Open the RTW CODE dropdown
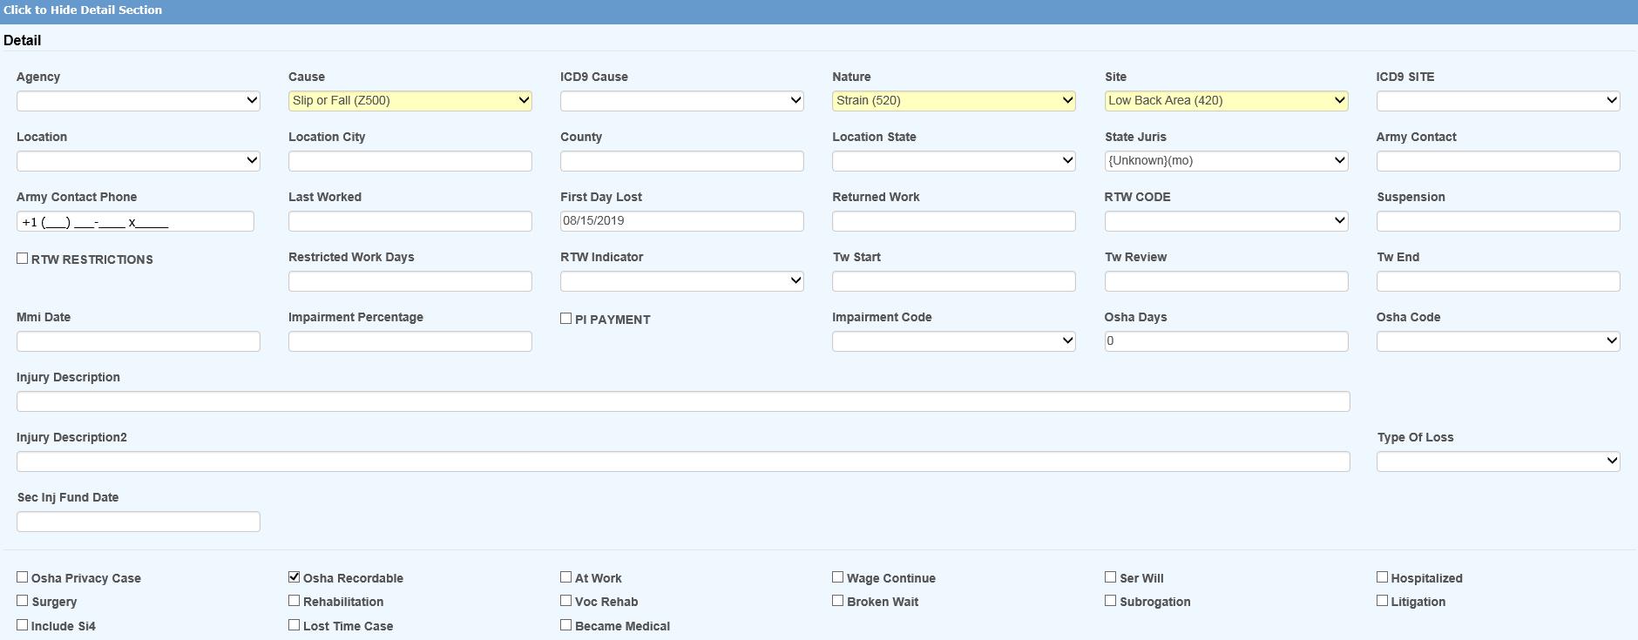 click(x=1225, y=221)
